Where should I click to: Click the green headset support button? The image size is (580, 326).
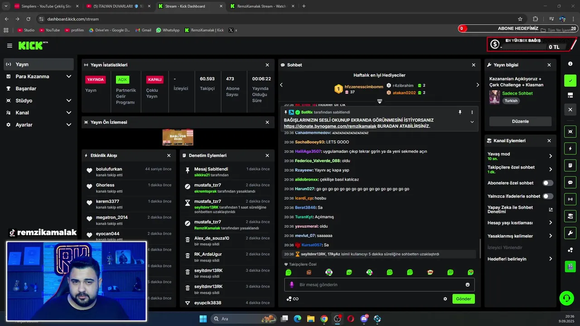point(566,298)
